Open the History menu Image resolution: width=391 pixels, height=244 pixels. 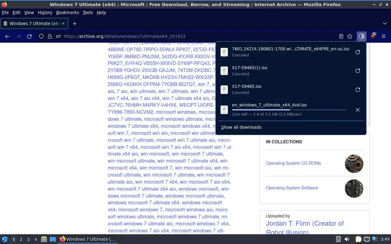45,13
